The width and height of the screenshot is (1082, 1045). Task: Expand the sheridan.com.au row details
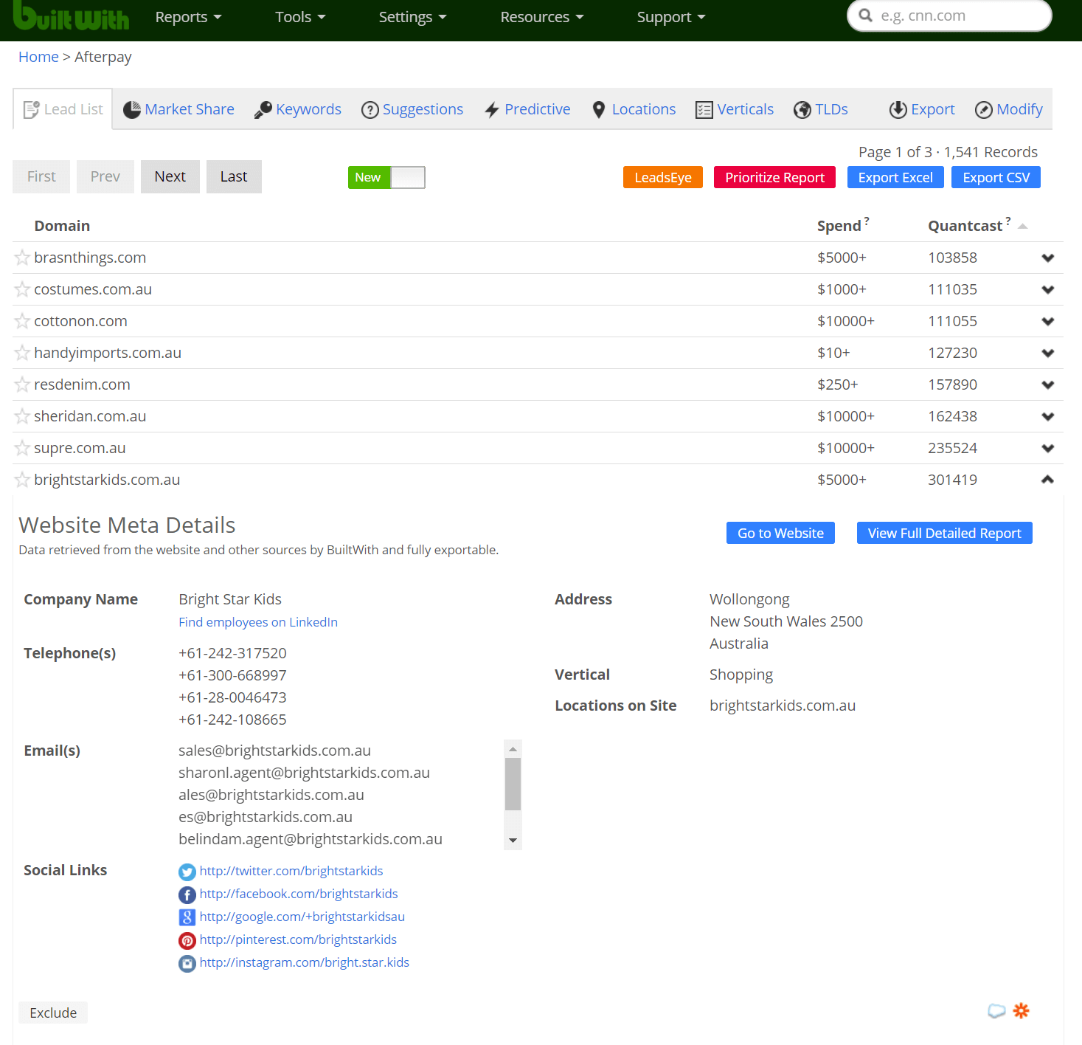click(1047, 417)
